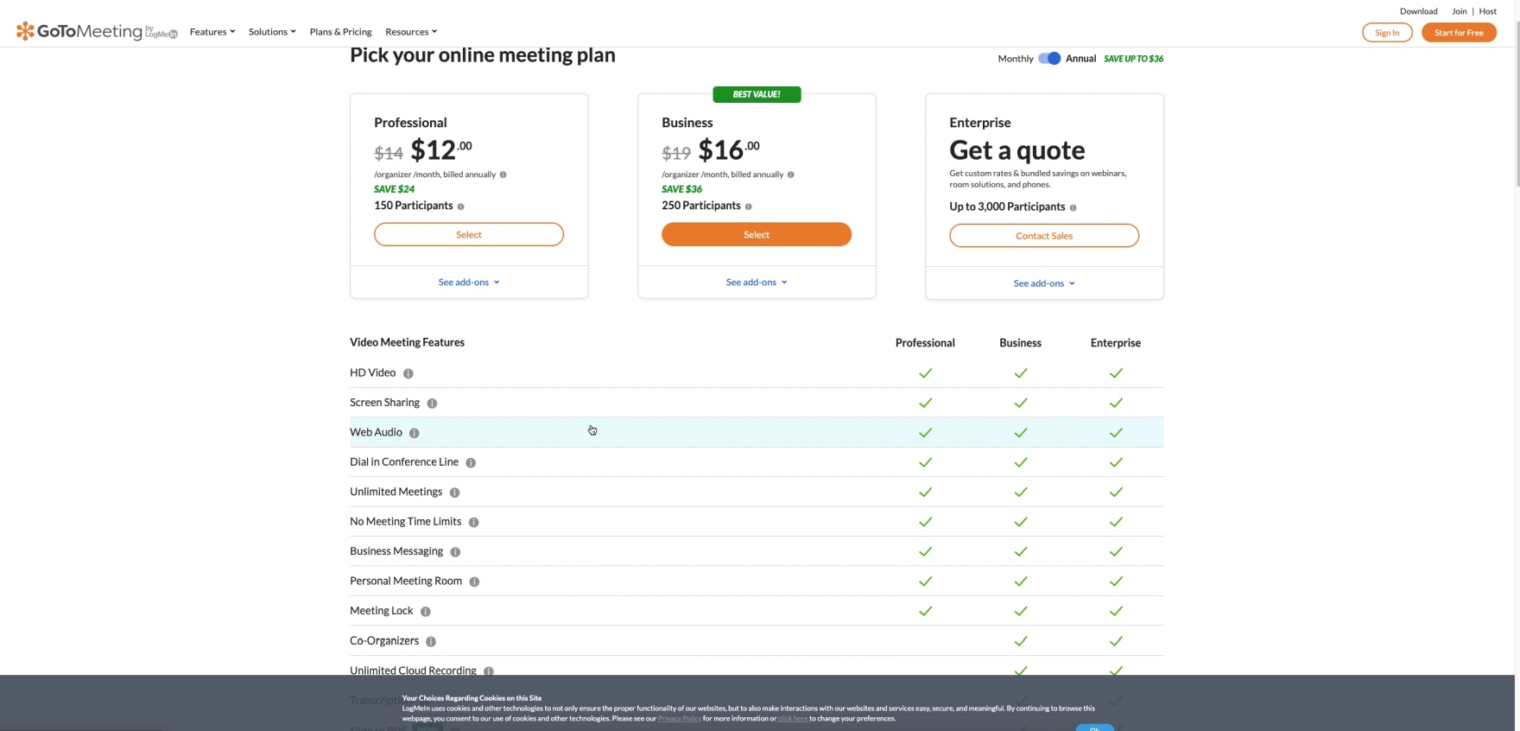Image resolution: width=1520 pixels, height=731 pixels.
Task: Click info icon for Dial in Conference Line
Action: pos(471,463)
